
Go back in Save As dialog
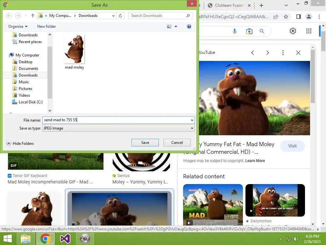pos(9,16)
